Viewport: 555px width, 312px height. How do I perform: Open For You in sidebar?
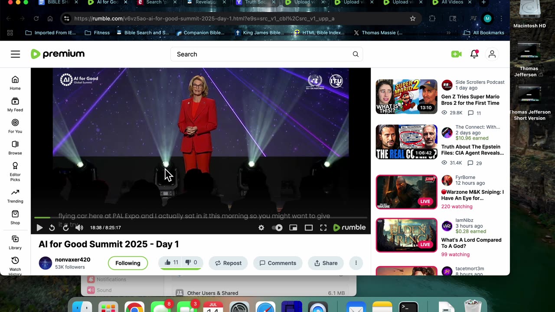tap(15, 126)
